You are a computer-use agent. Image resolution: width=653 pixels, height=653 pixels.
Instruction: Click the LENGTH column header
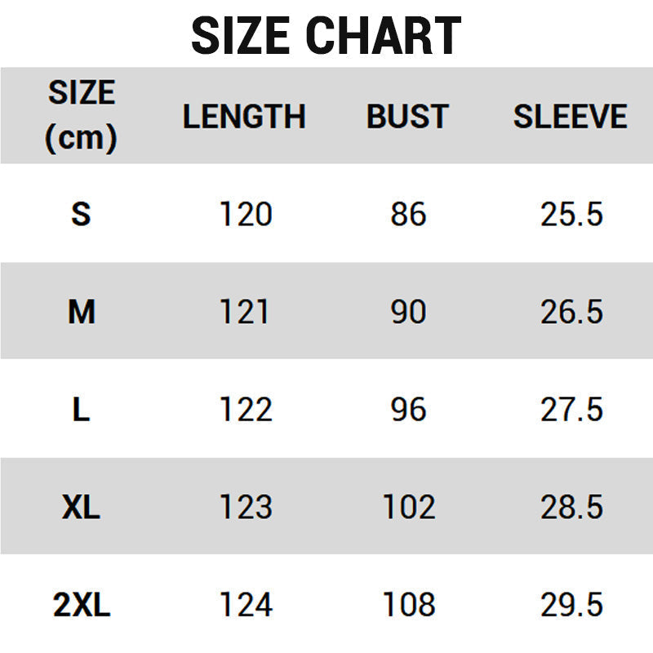[x=244, y=117]
